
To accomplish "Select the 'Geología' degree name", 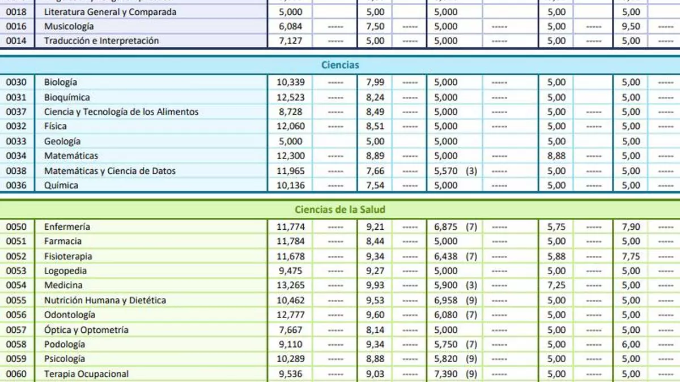I will [62, 141].
